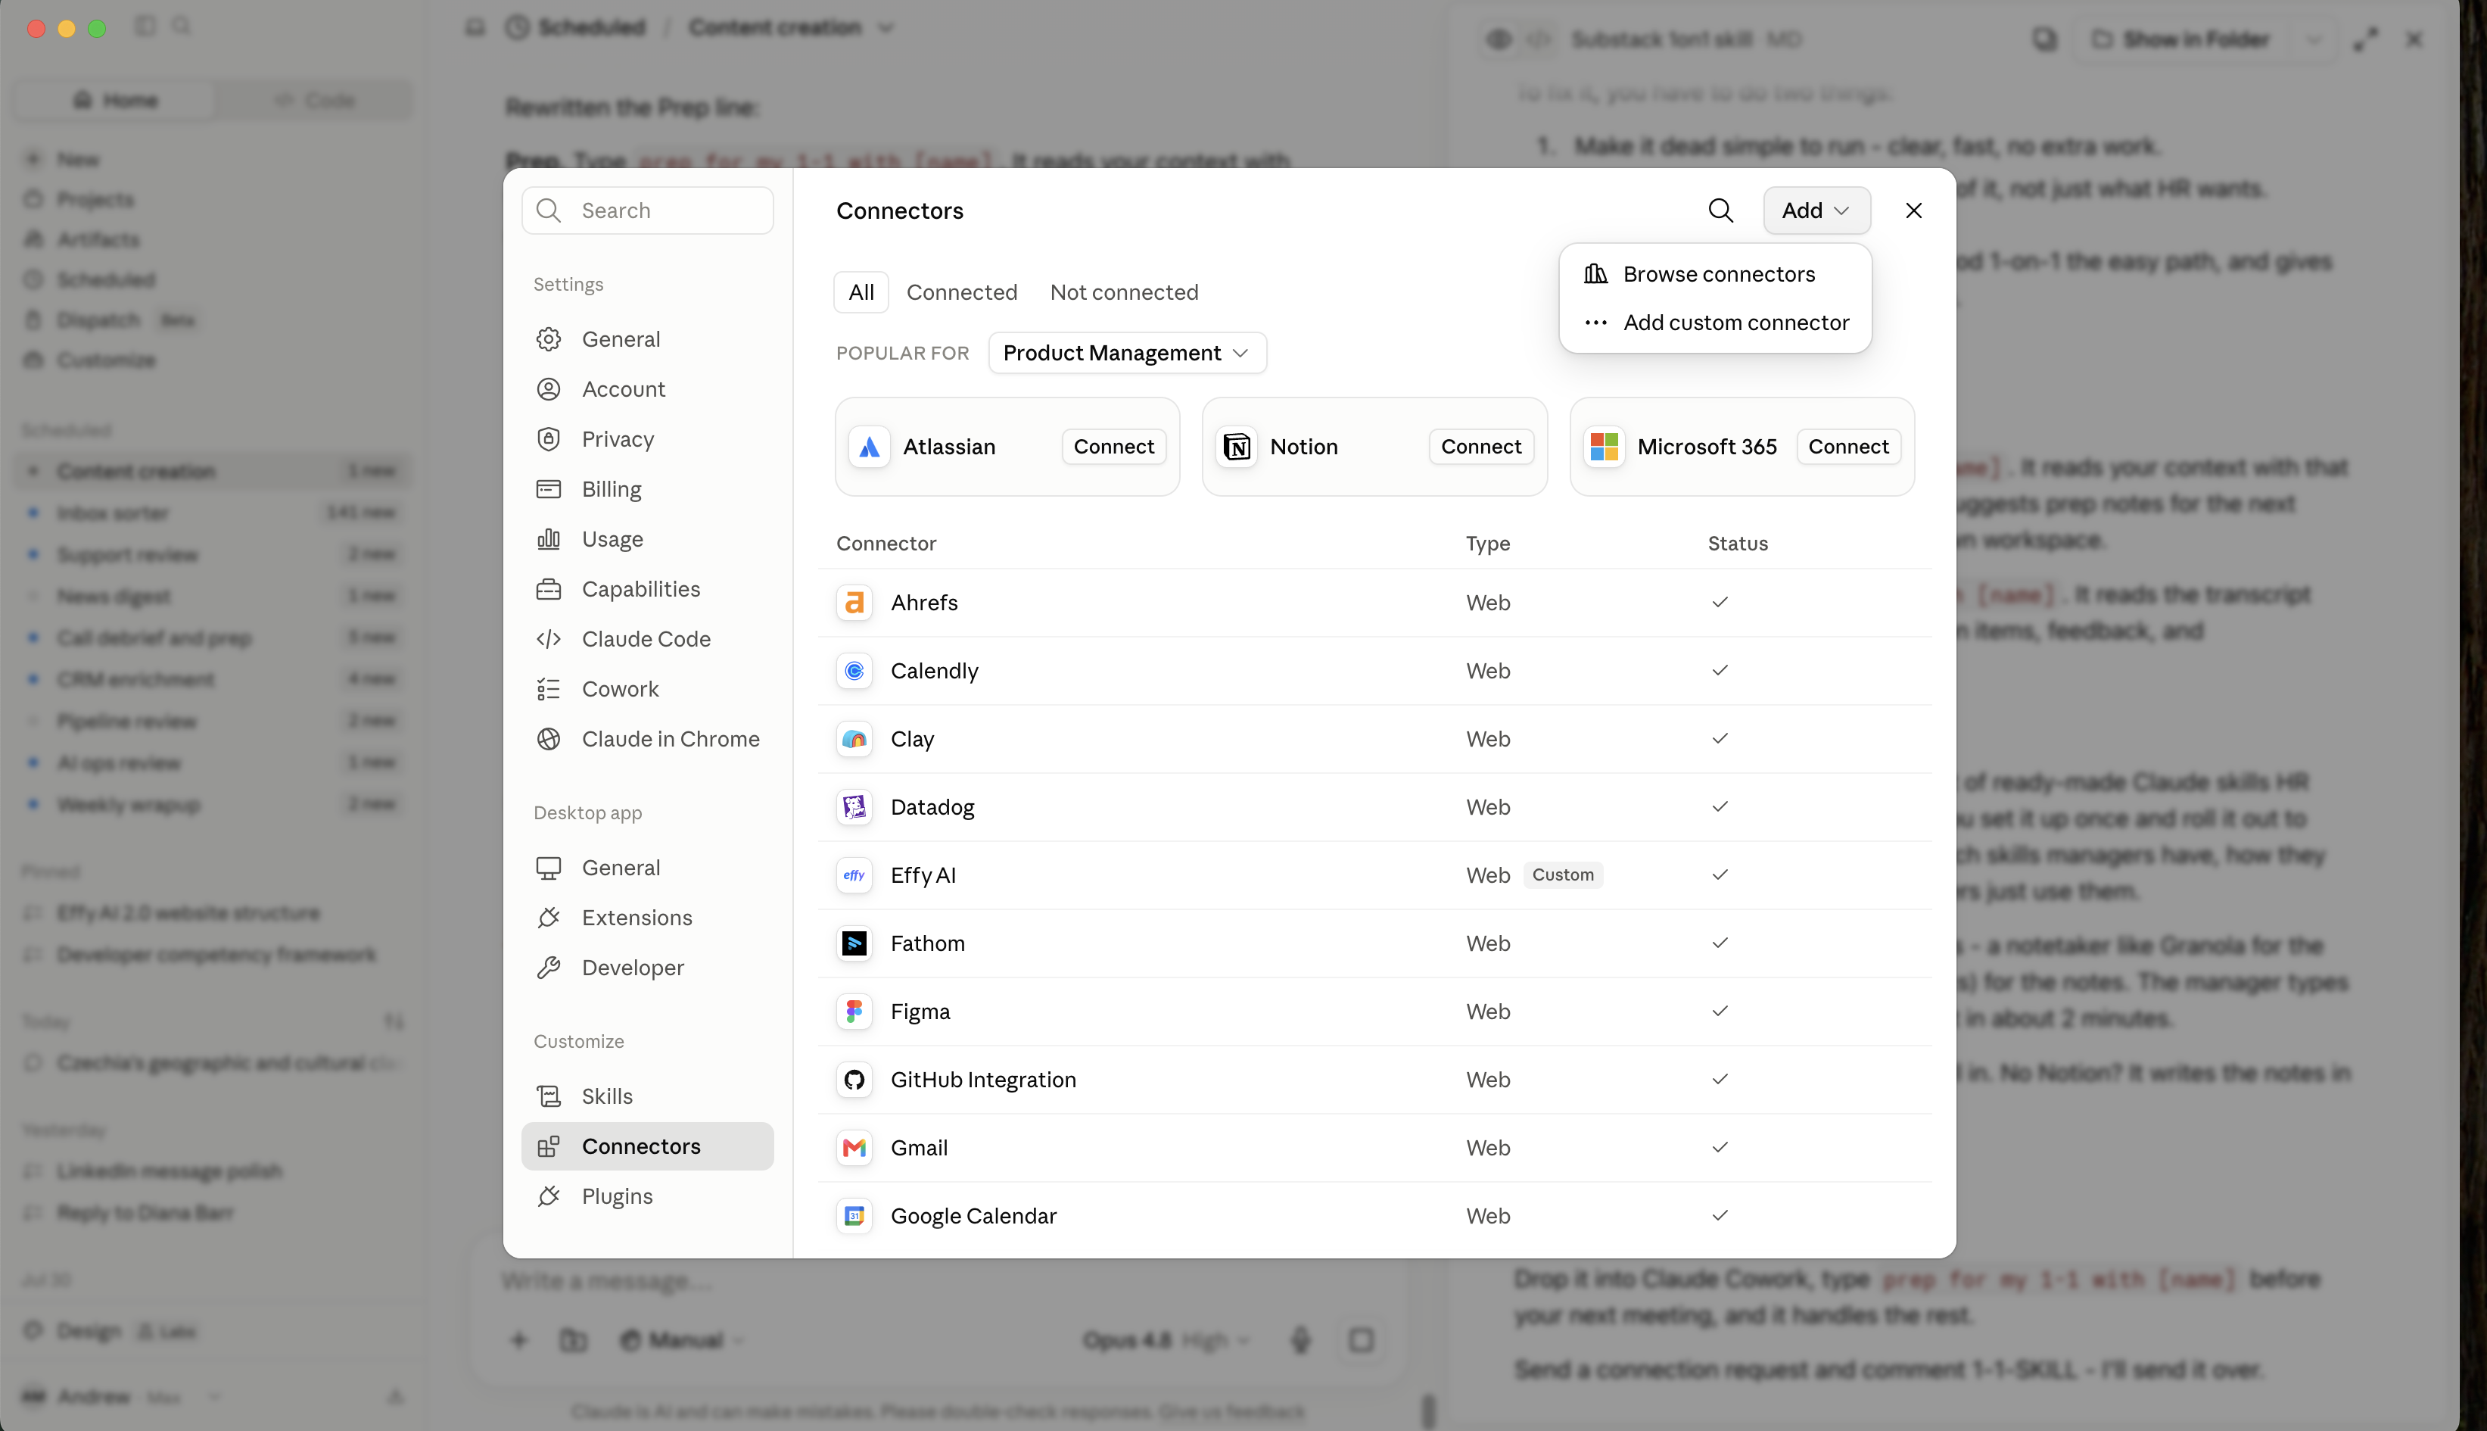Click the search magnifier in Connectors header
This screenshot has width=2487, height=1431.
click(1720, 210)
